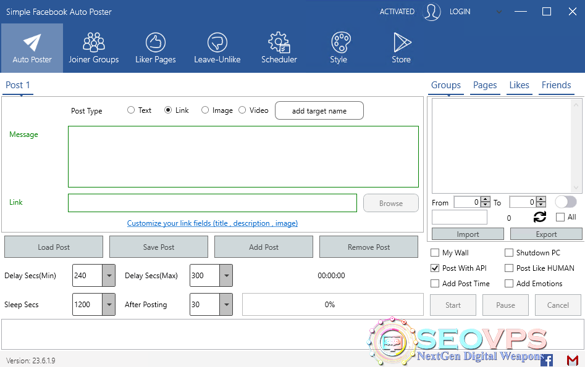This screenshot has height=367, width=585.
Task: Increase the From value stepper
Action: pos(486,199)
